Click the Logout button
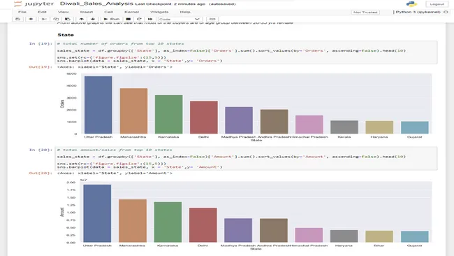Image resolution: width=454 pixels, height=256 pixels. click(x=437, y=4)
